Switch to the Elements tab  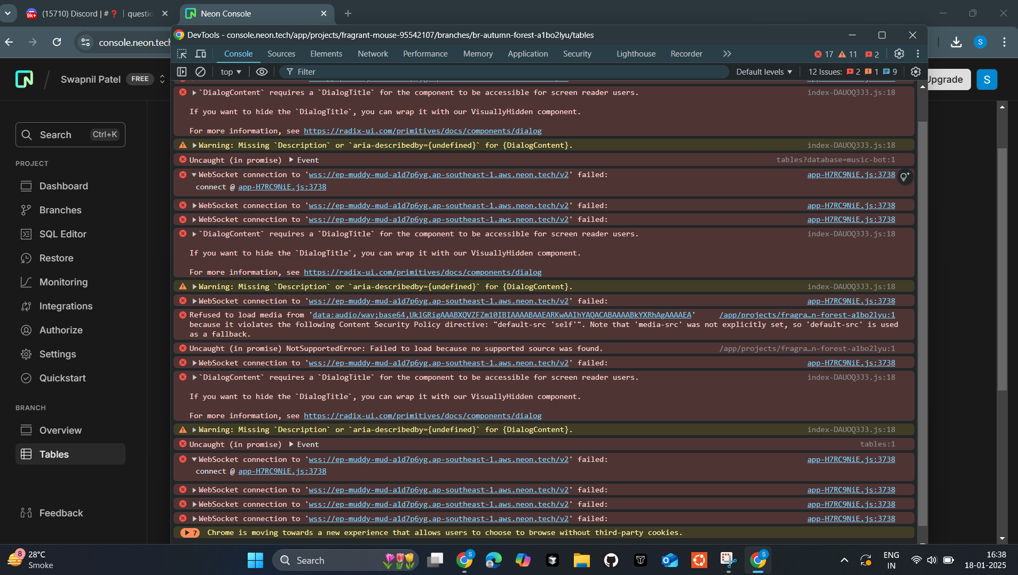[326, 54]
